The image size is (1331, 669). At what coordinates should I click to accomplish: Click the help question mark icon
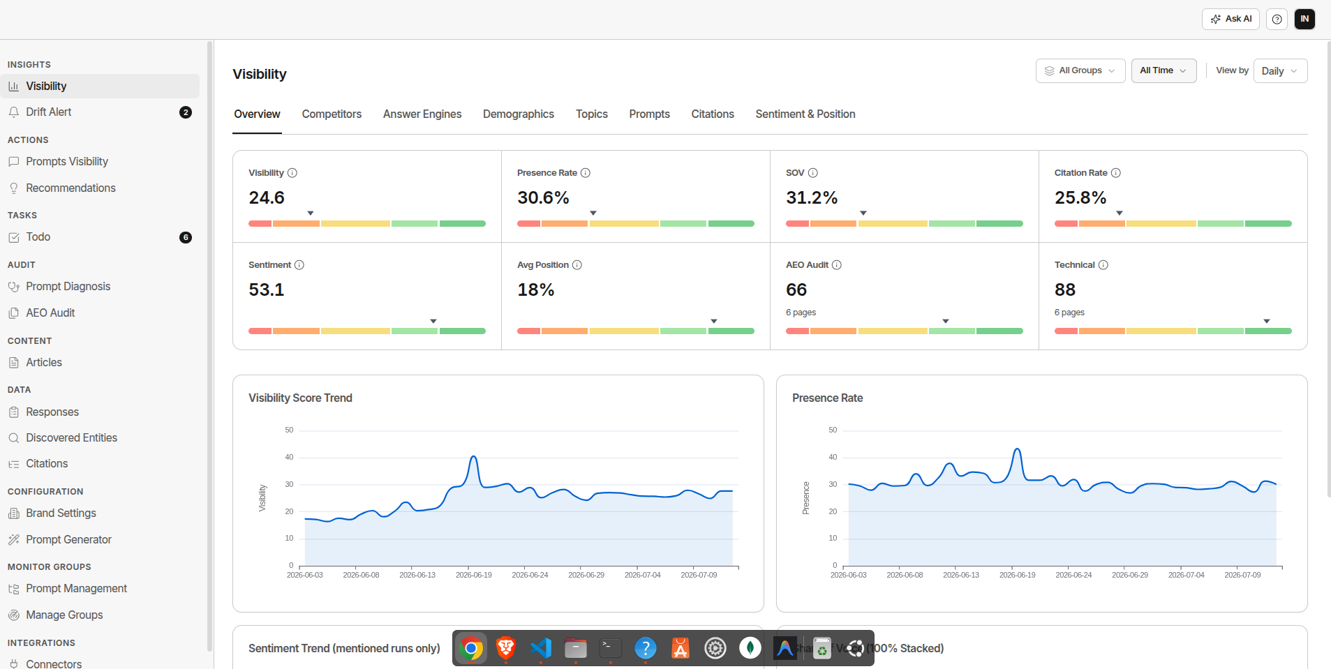tap(1277, 20)
